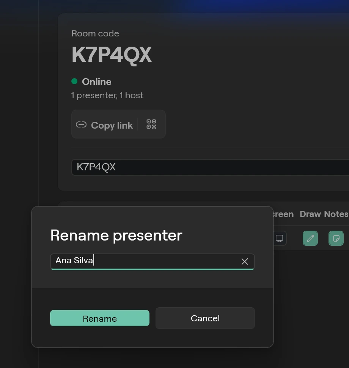Click the "1 presenter, 1 host" text
The height and width of the screenshot is (368, 349).
[107, 95]
